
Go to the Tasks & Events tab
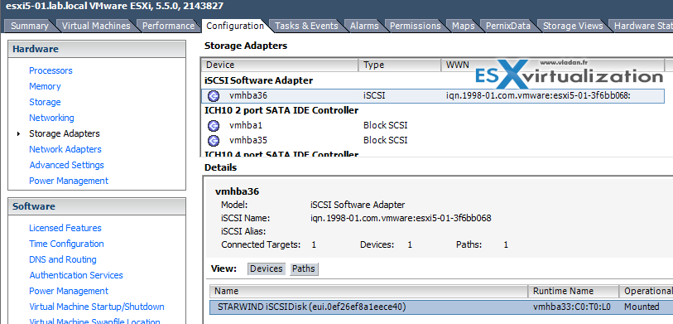point(306,26)
